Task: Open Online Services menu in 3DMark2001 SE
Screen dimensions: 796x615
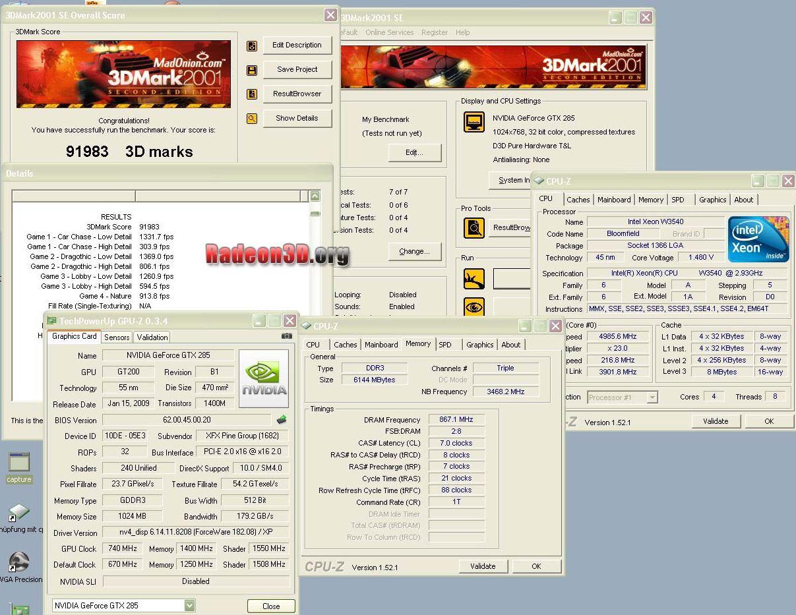Action: point(390,32)
